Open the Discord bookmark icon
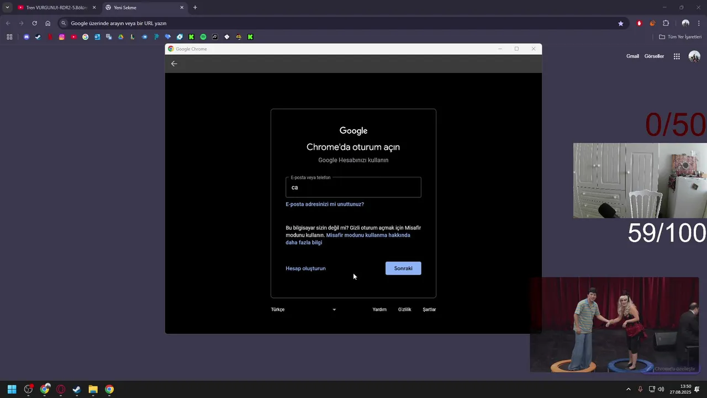Viewport: 707px width, 398px height. [27, 37]
